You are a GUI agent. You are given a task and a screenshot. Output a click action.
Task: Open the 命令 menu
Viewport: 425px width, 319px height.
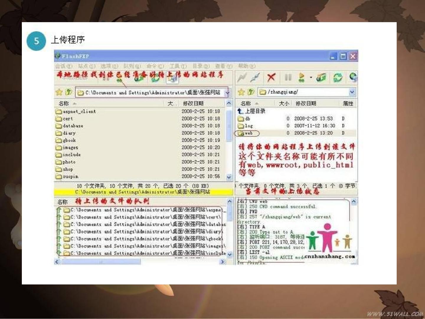pos(155,66)
